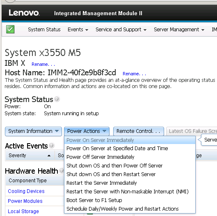Open the Cooling Devices link
This screenshot has width=217, height=216.
tap(26, 191)
